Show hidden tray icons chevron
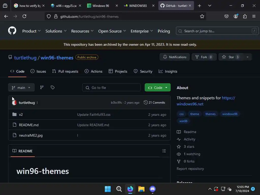 210,189
